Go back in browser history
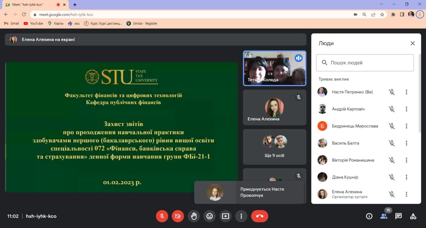Screen dimensions: 426x228 pos(6,14)
